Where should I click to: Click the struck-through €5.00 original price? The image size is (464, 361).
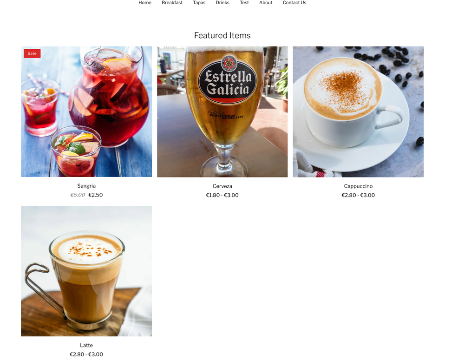point(78,195)
